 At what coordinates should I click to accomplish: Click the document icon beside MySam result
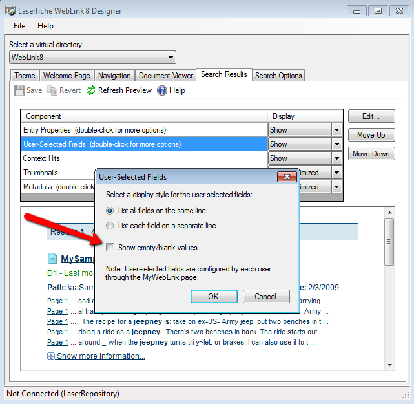[x=52, y=259]
